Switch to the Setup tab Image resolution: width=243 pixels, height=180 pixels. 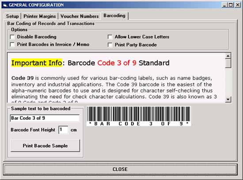(x=12, y=16)
